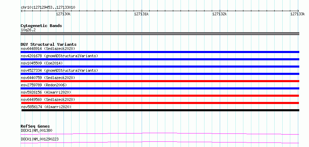Open the nsv6440759 (Sedlazeck2020) variant label
The height and width of the screenshot is (147, 309).
click(48, 78)
